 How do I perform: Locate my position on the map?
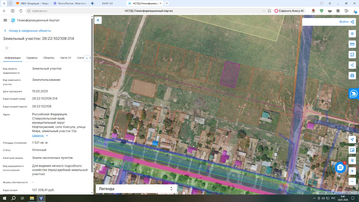point(352,140)
